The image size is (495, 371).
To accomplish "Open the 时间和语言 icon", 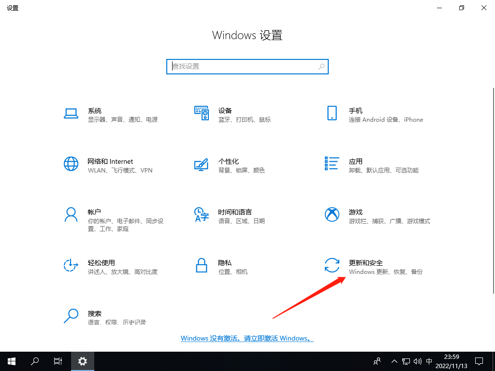I will point(202,214).
